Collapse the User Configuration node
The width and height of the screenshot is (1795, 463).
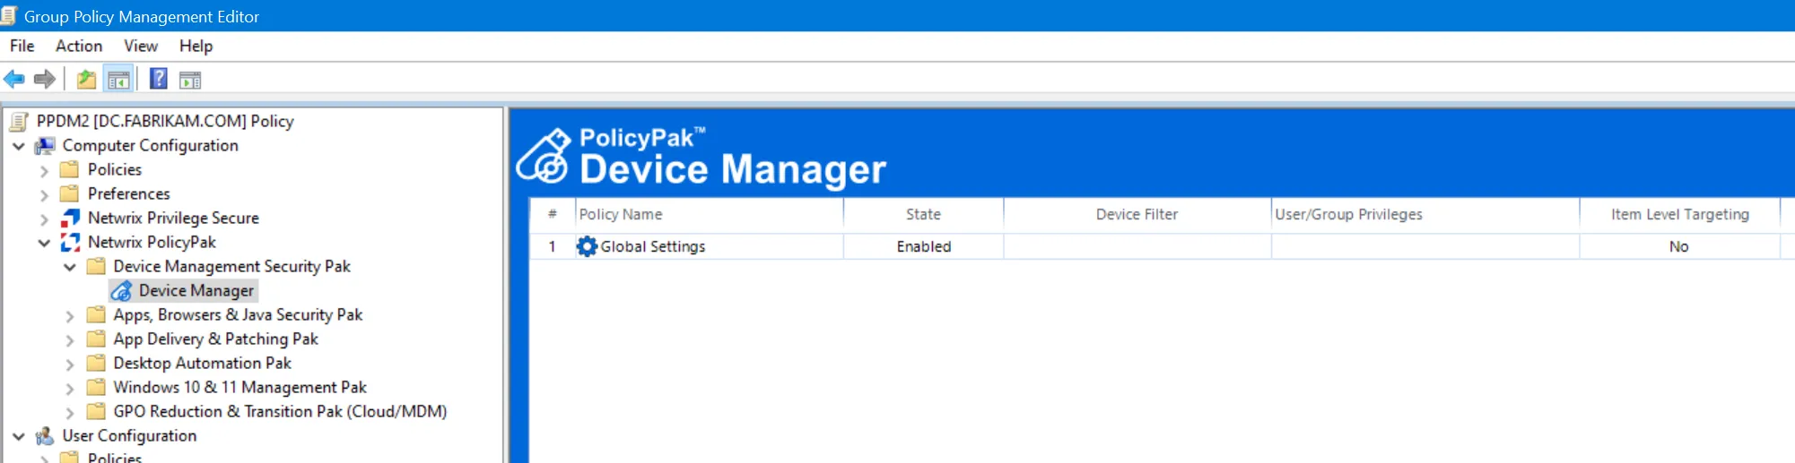point(19,436)
